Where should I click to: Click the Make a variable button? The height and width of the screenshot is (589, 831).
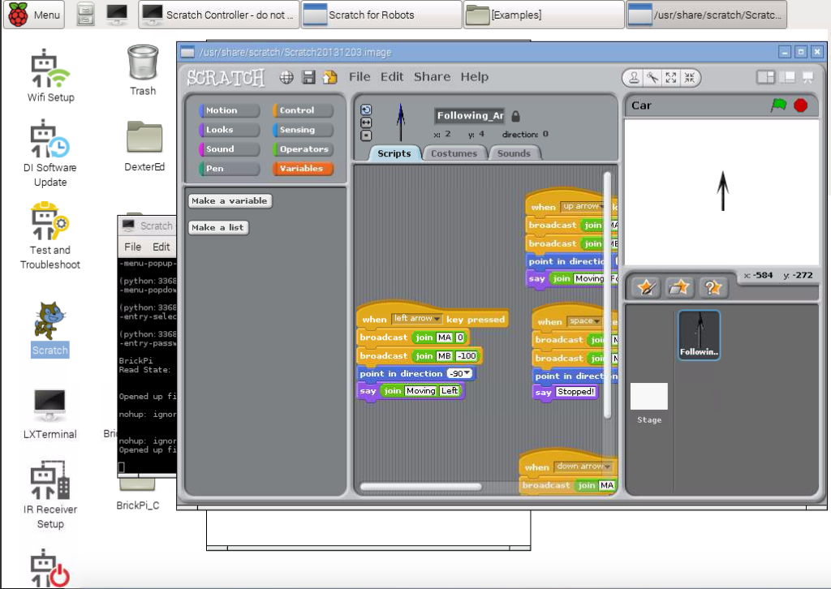tap(232, 200)
